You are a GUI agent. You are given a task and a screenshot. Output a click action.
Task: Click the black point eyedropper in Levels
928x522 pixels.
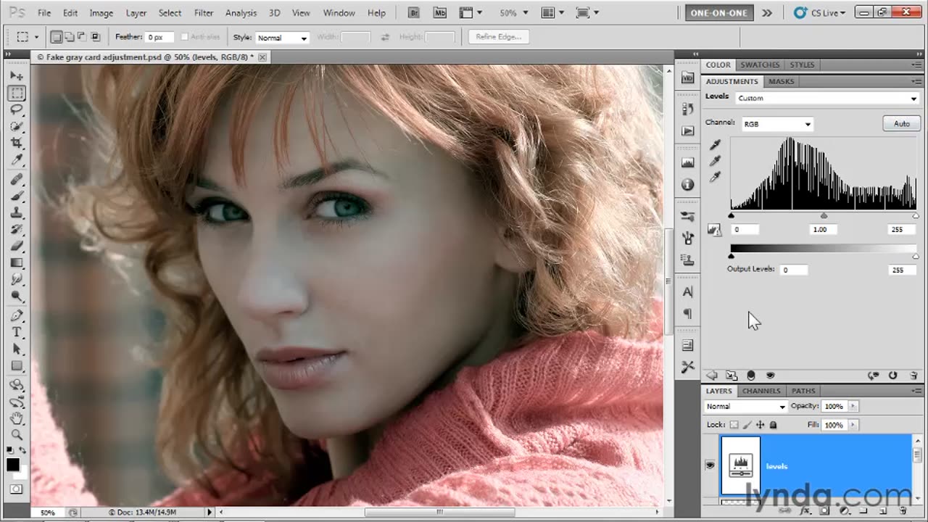tap(715, 145)
